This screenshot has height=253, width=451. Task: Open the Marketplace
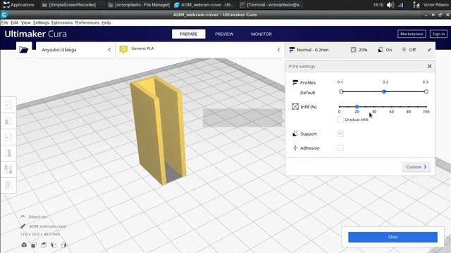[x=412, y=34]
